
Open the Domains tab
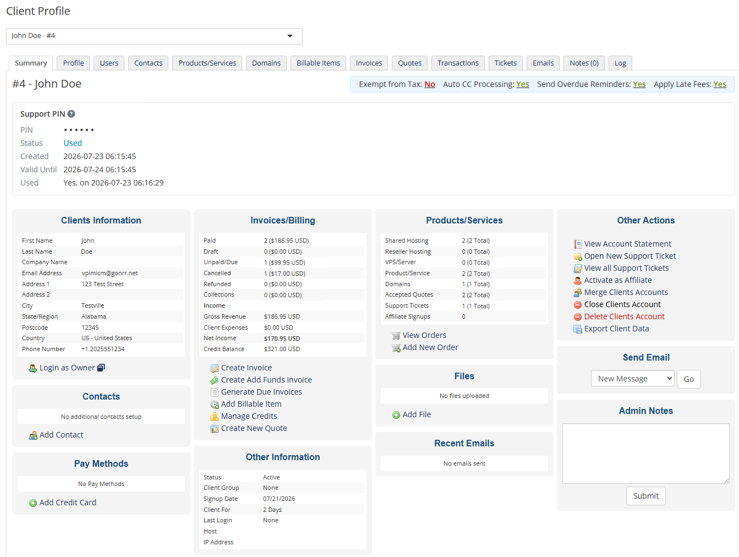(266, 63)
